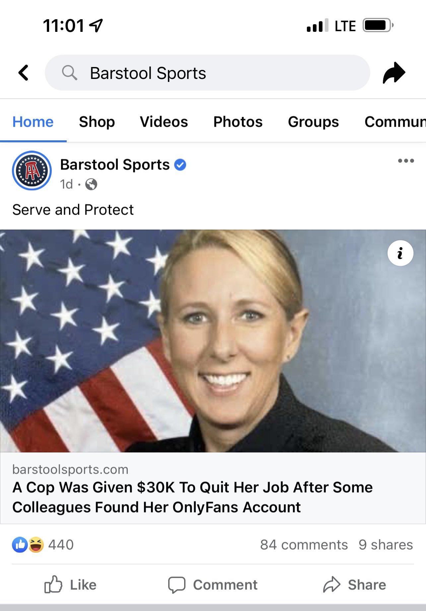Tap the Comment button
The height and width of the screenshot is (611, 426).
tap(213, 584)
